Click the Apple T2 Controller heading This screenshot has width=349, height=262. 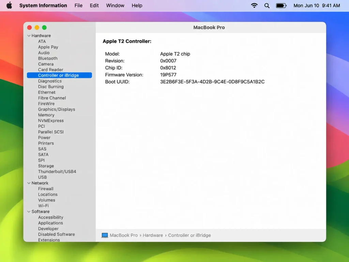click(x=127, y=41)
